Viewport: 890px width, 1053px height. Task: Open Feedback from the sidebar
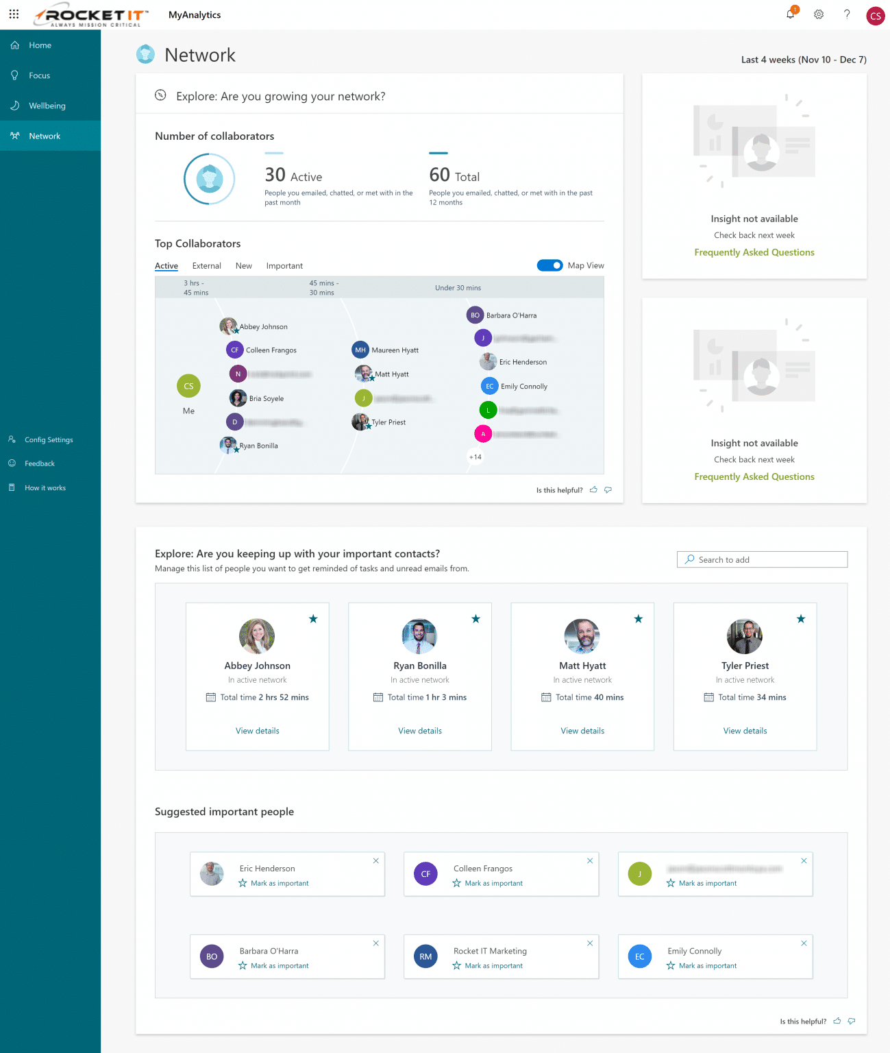click(x=41, y=463)
